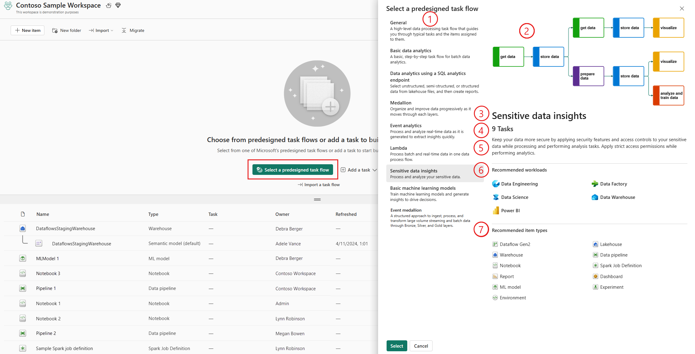Screen dimensions: 695x354
Task: Click the ML model icon for MLModel 1
Action: 23,258
